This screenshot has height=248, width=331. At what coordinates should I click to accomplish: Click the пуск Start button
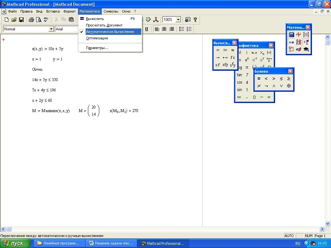coord(16,243)
